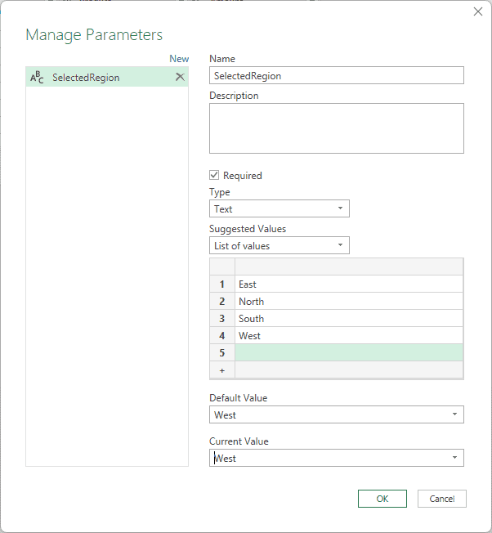Click Cancel to discard changes
This screenshot has height=533, width=492.
pyautogui.click(x=441, y=499)
